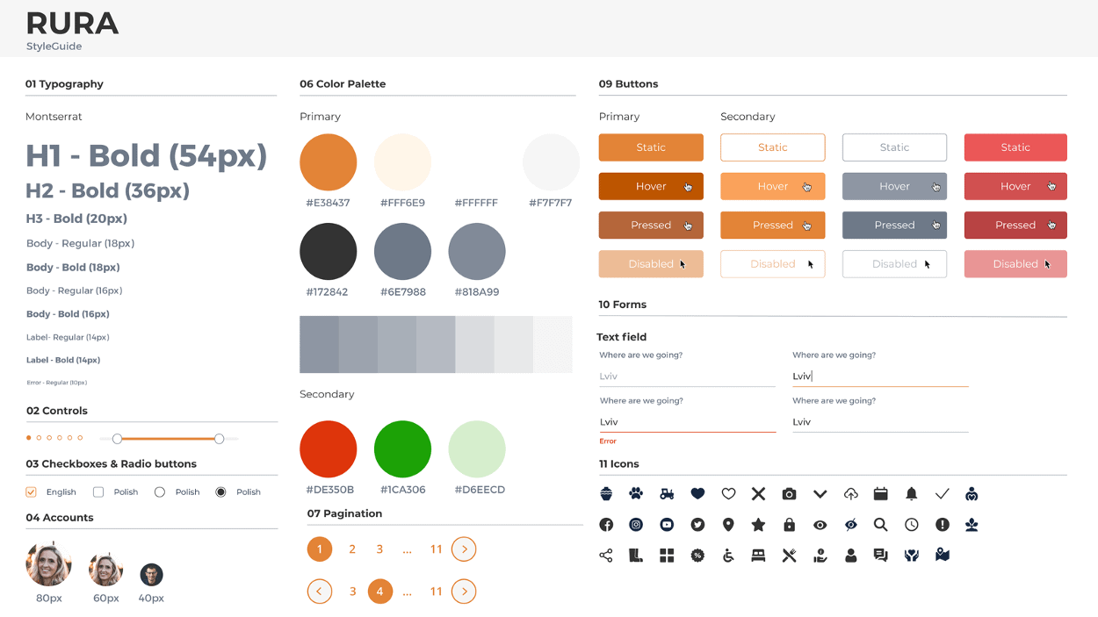Viewport: 1098px width, 617px height.
Task: Select the camera icon
Action: [789, 494]
